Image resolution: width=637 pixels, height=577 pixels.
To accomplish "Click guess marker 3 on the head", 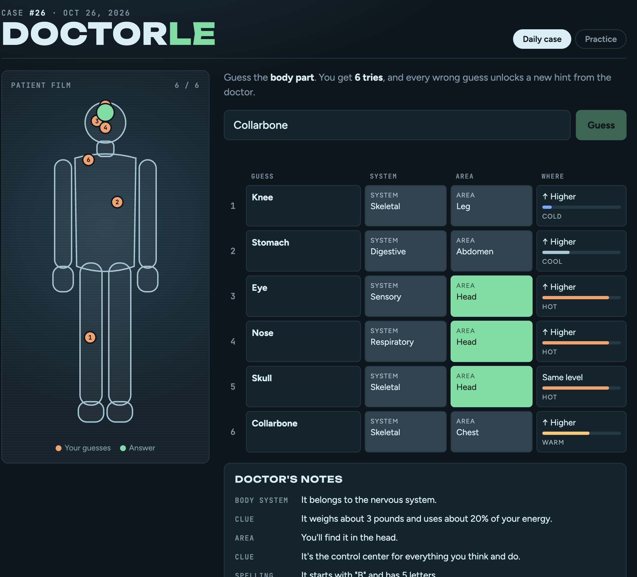I will (x=96, y=121).
